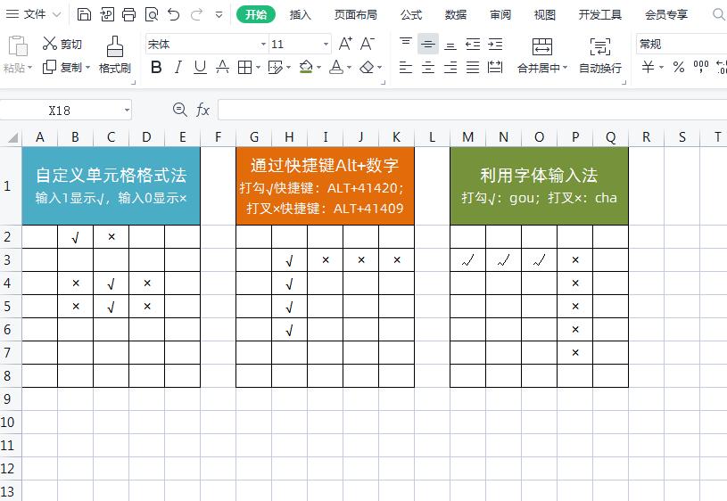727x501 pixels.
Task: Toggle Italic formatting
Action: pos(178,68)
